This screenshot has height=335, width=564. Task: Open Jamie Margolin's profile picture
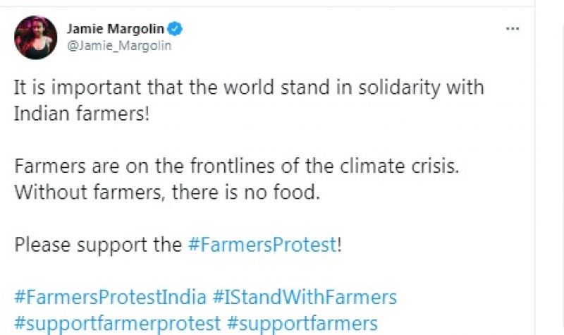(35, 38)
